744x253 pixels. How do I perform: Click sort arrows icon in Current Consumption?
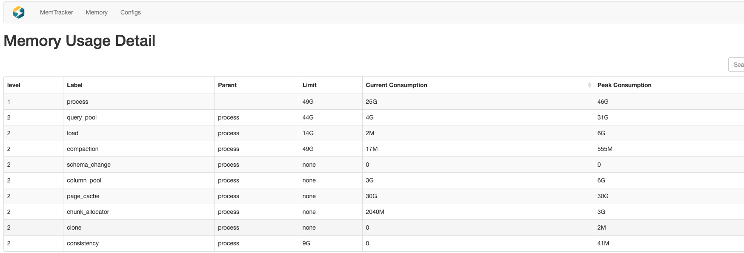589,85
